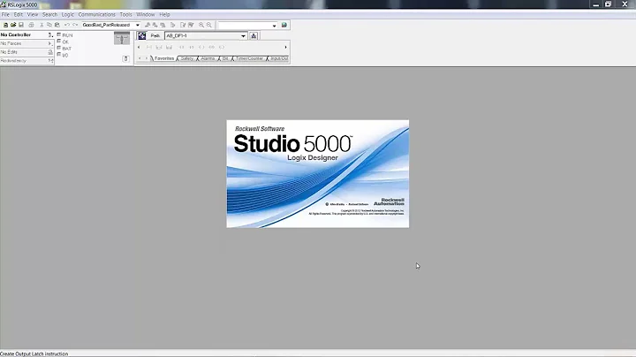Open the Search menu
The image size is (636, 357).
click(49, 14)
